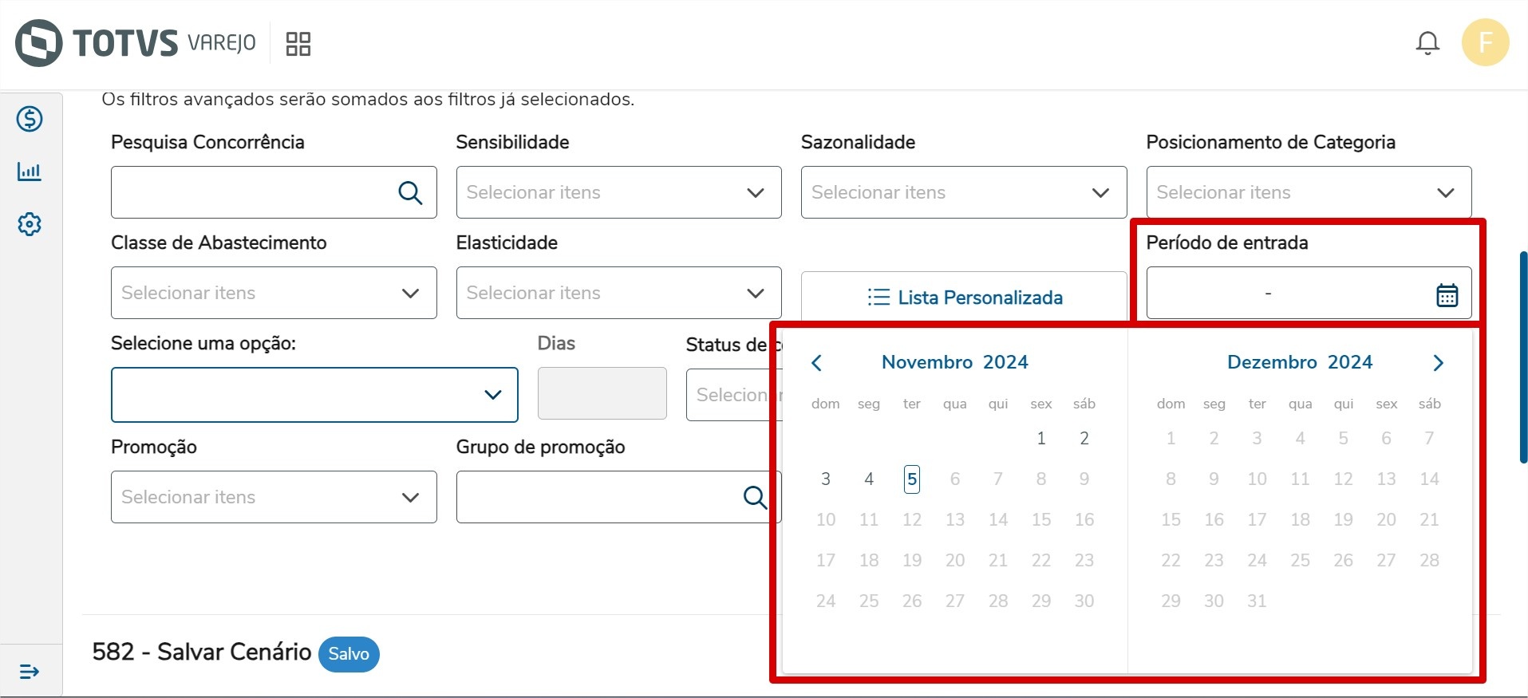Open the apps grid menu icon

[298, 44]
